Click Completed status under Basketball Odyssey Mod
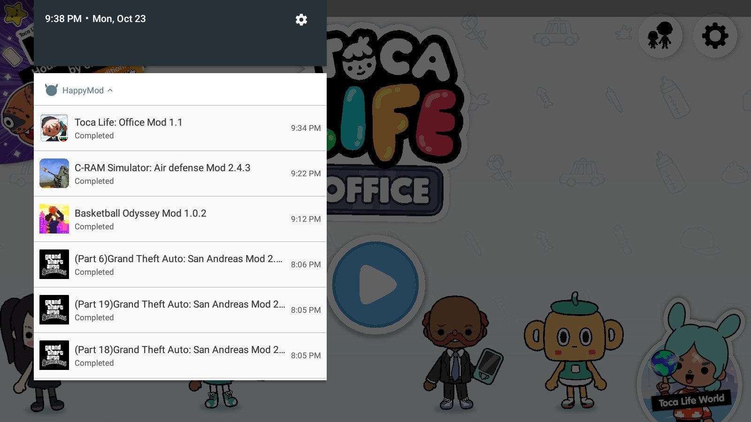This screenshot has height=422, width=751. pos(94,226)
